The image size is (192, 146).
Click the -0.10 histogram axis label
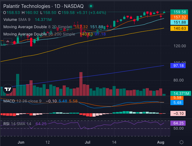[x=178, y=114]
